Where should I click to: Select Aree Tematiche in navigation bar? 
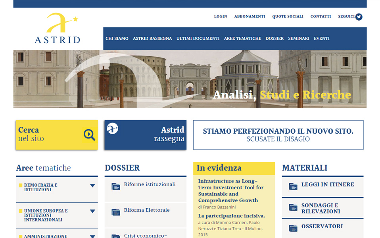pos(242,38)
